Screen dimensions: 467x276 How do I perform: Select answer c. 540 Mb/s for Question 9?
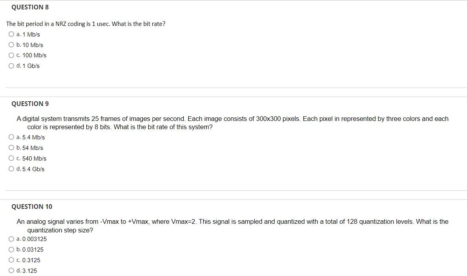pyautogui.click(x=11, y=158)
